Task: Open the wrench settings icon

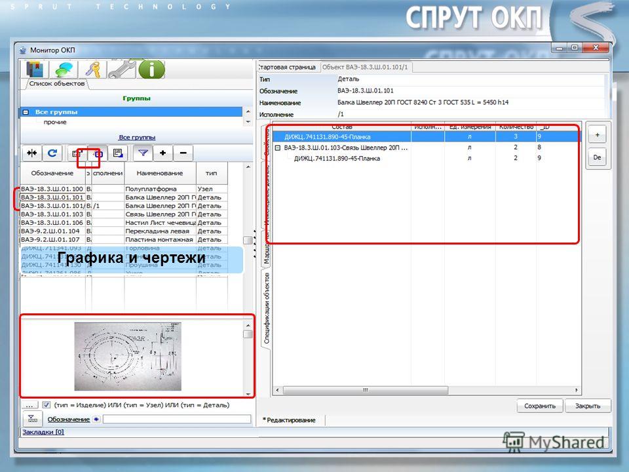Action: click(122, 69)
